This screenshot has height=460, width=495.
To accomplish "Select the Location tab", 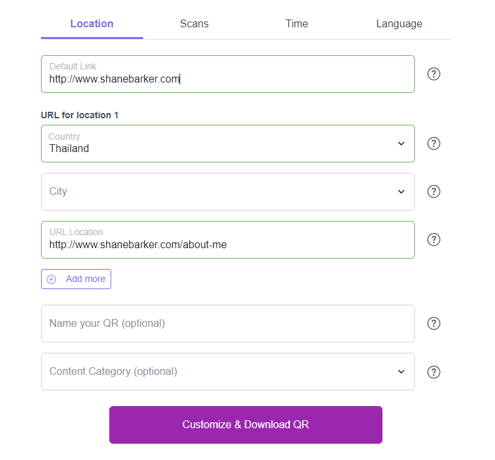I will point(92,23).
